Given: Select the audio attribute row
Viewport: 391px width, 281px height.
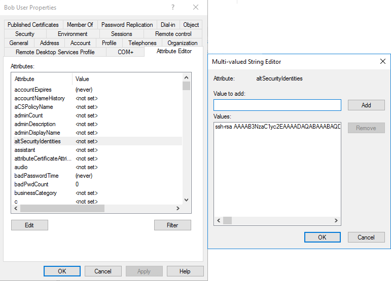Looking at the screenshot, I should [97, 167].
